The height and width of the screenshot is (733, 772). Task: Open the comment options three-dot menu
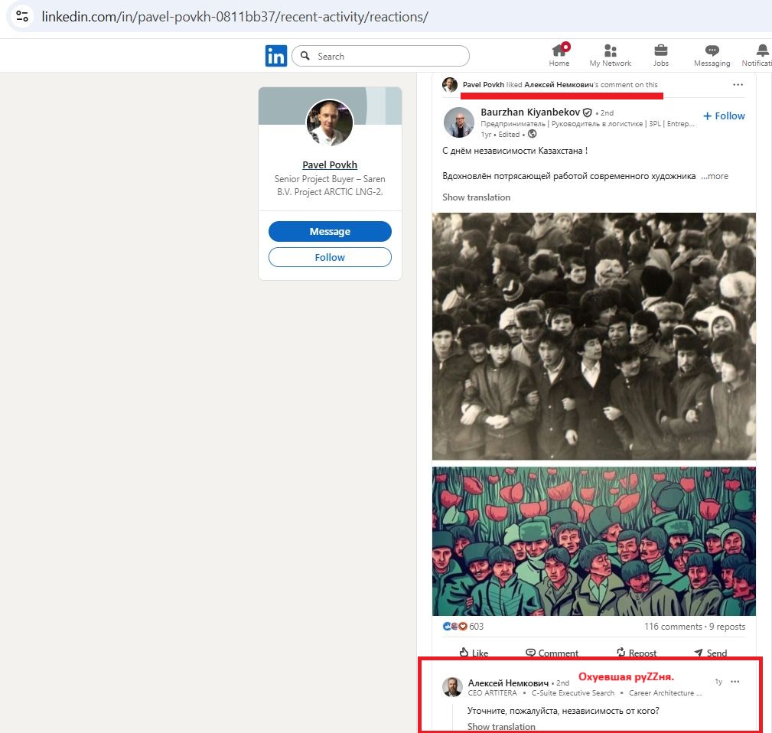(735, 681)
